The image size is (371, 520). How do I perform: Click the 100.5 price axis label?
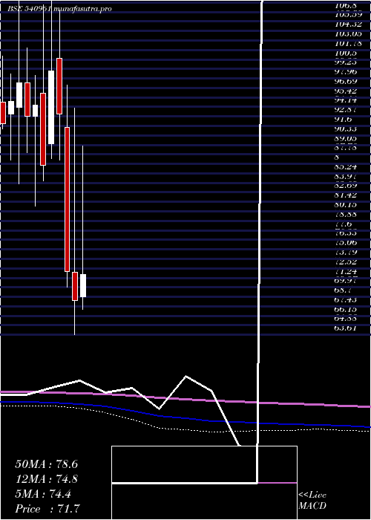pyautogui.click(x=347, y=53)
